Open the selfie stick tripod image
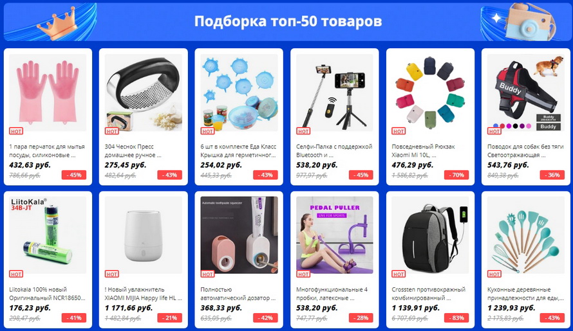 tap(335, 93)
